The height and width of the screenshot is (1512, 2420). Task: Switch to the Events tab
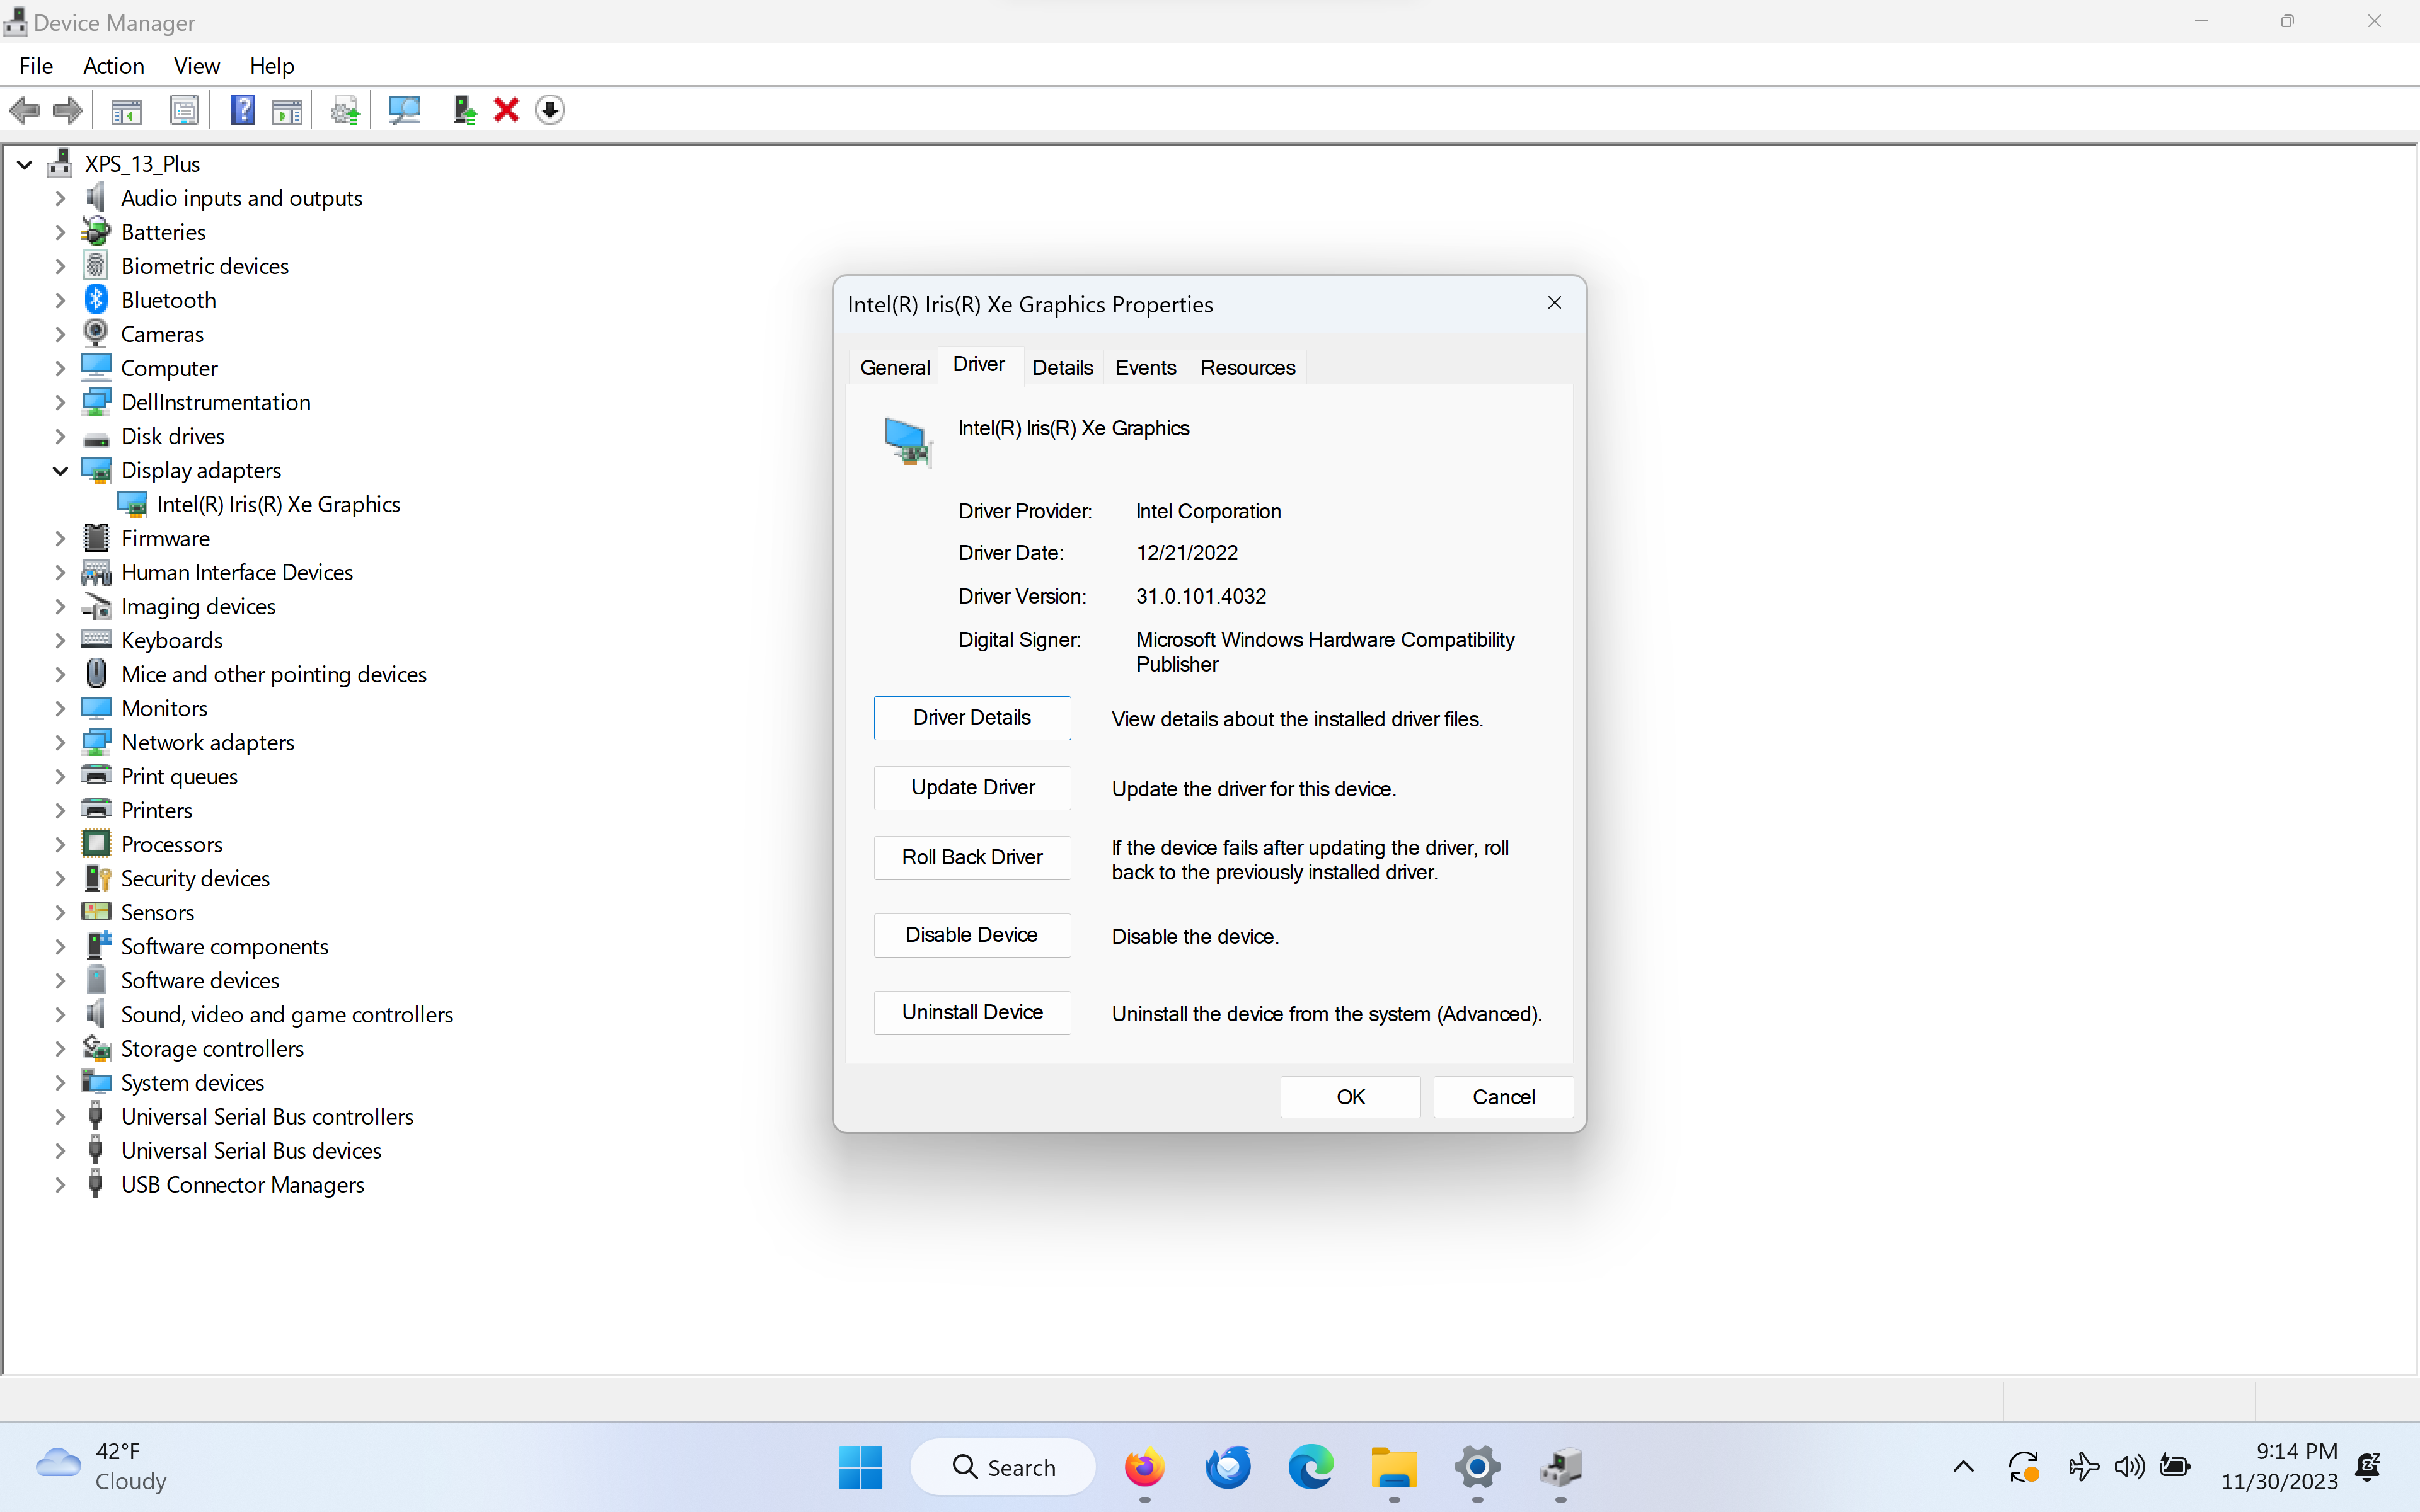1145,367
